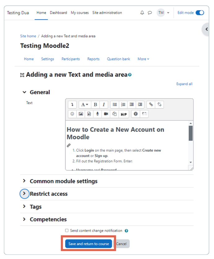Screen dimensions: 214x259
Task: Apply italic formatting to text
Action: tap(104, 104)
